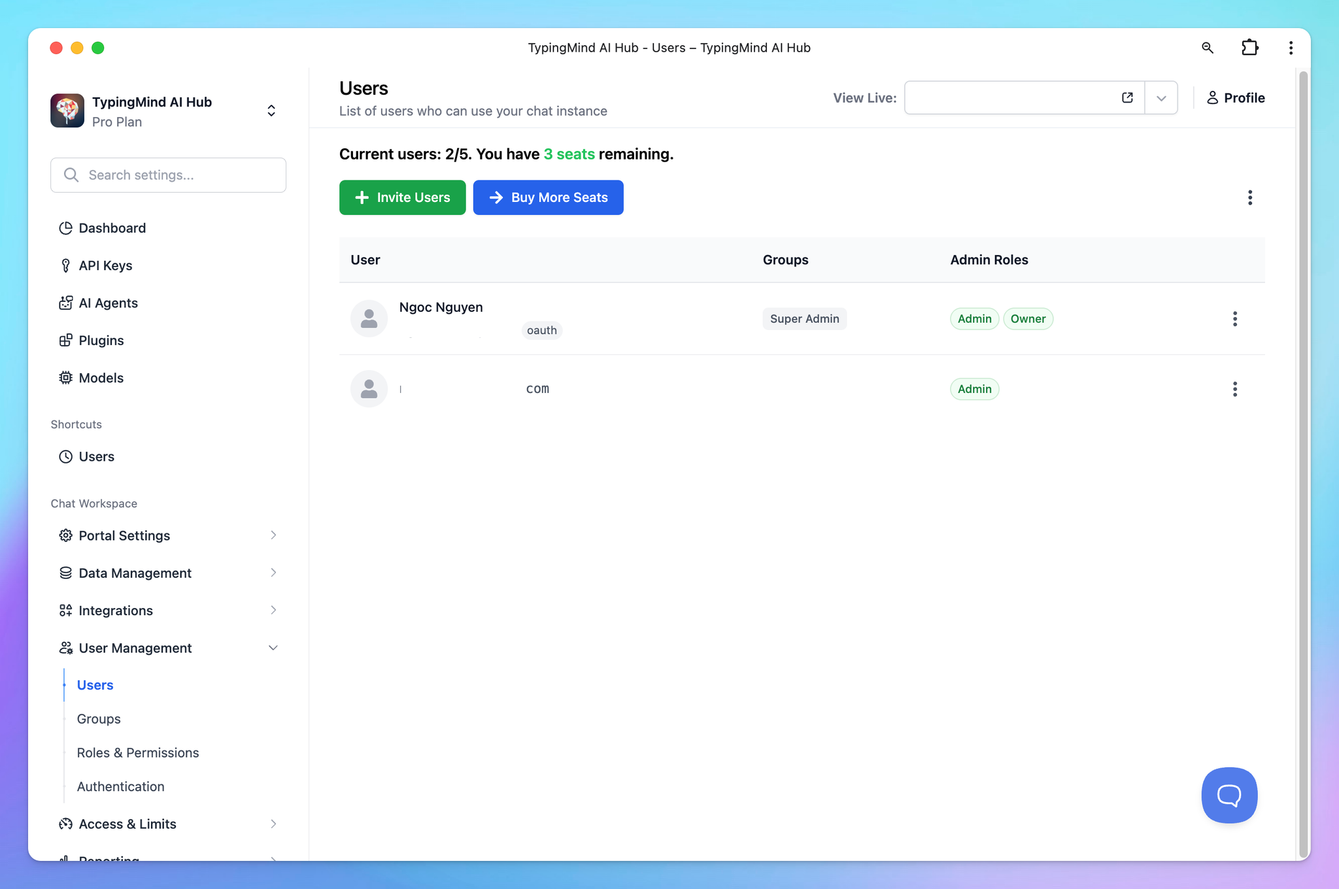Click the Buy More Seats button

548,197
